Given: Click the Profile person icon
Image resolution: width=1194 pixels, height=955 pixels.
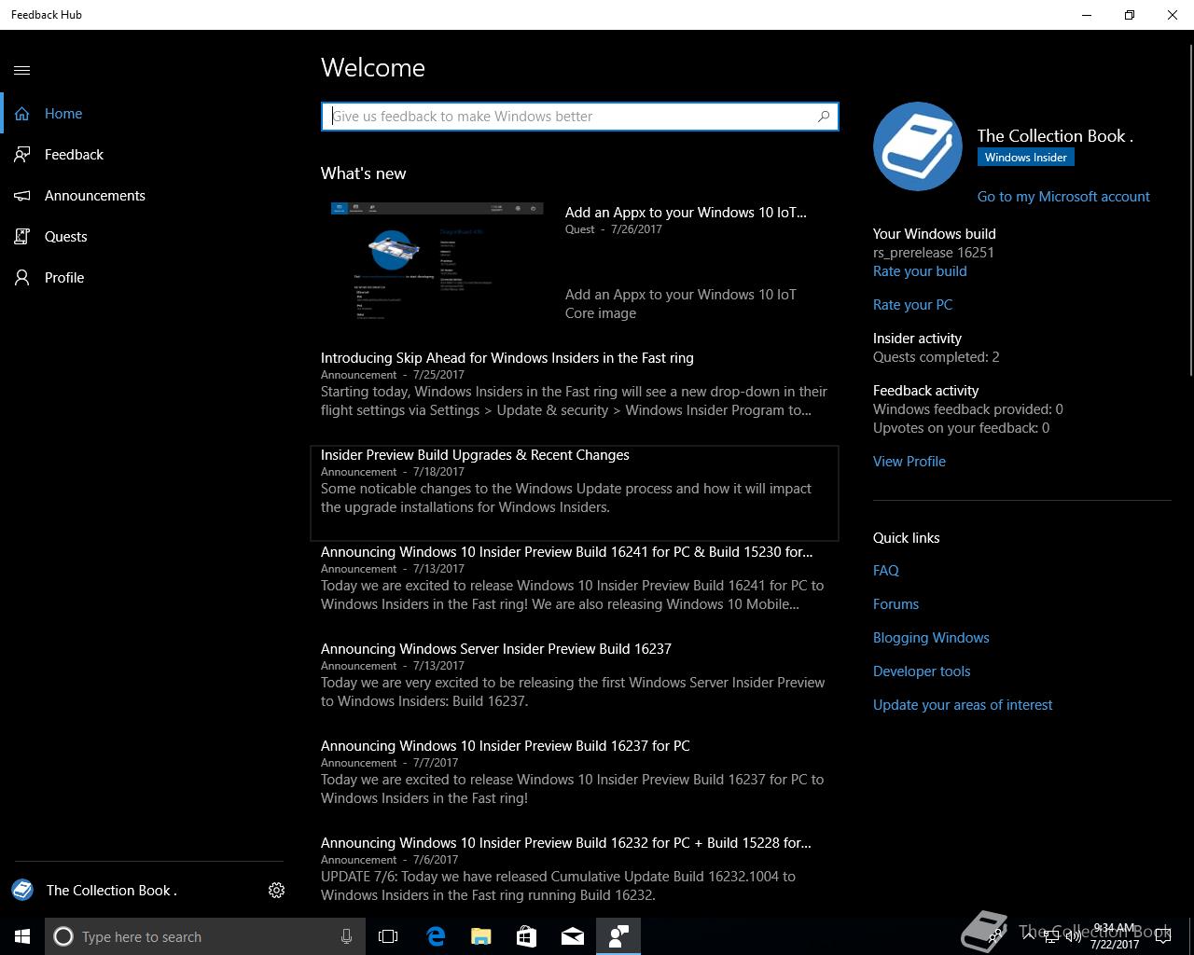Looking at the screenshot, I should coord(22,278).
